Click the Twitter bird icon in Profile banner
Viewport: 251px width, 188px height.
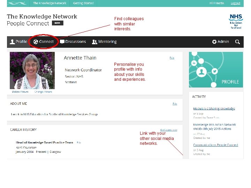click(x=215, y=71)
